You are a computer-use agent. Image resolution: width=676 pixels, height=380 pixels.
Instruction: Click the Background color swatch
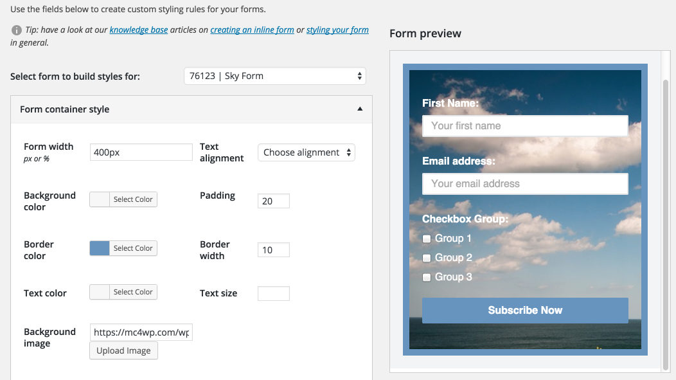[100, 199]
